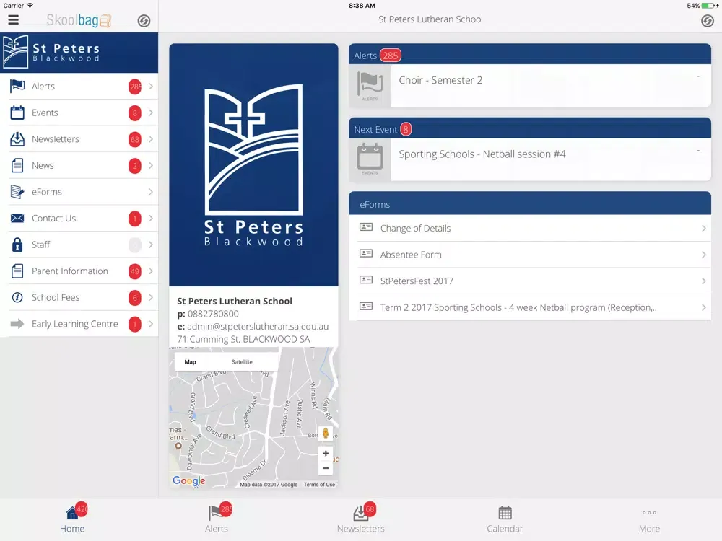Expand News row chevron in sidebar
This screenshot has height=541, width=722.
[x=151, y=166]
